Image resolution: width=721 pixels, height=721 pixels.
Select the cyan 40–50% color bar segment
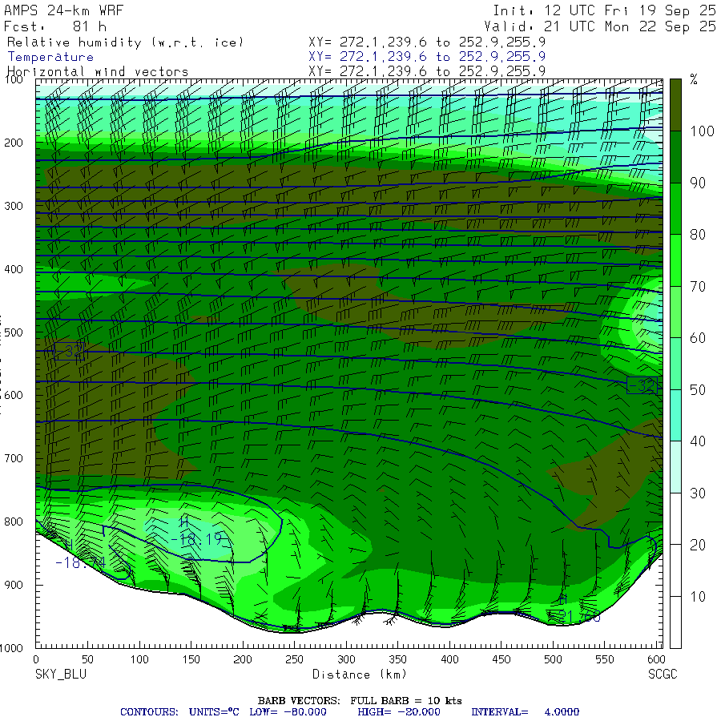click(x=675, y=415)
